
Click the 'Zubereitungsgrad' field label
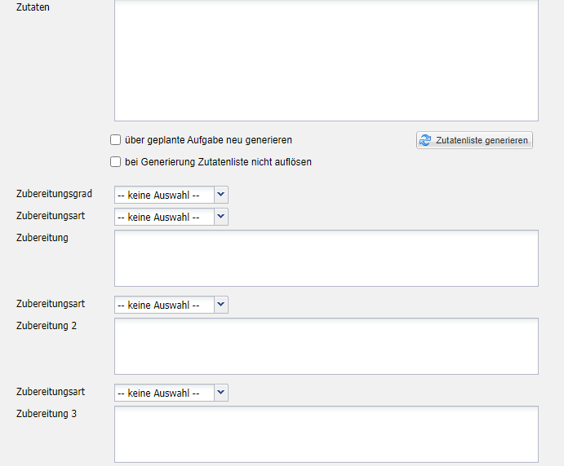(x=54, y=194)
